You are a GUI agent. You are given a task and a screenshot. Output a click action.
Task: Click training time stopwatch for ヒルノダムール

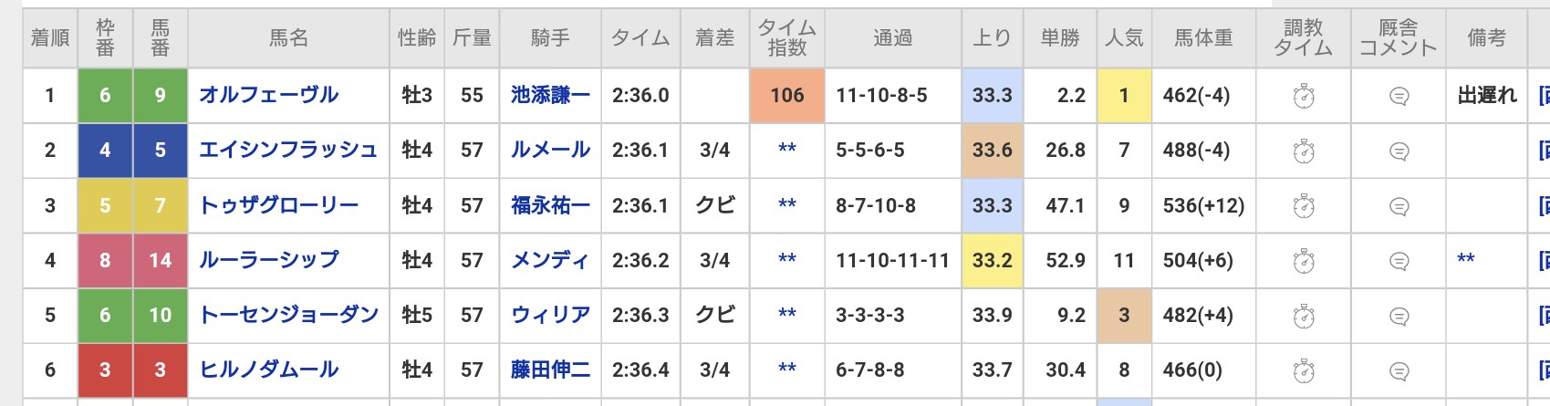click(x=1304, y=370)
